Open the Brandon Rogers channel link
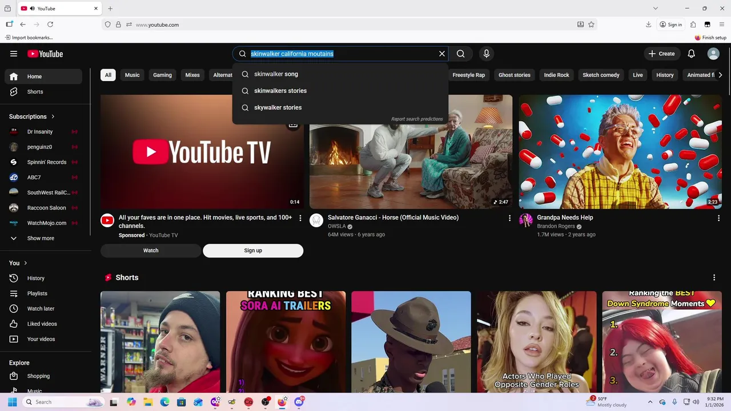 (556, 226)
